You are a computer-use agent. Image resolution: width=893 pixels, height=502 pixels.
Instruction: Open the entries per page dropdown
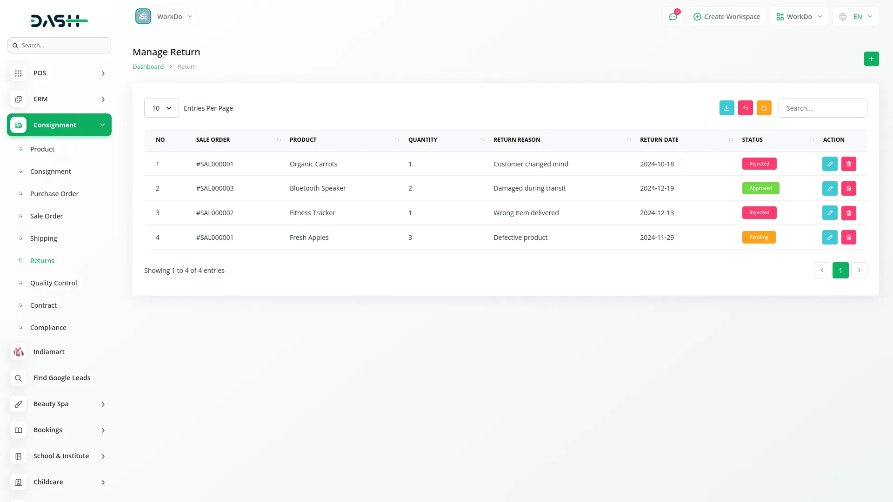[x=161, y=108]
